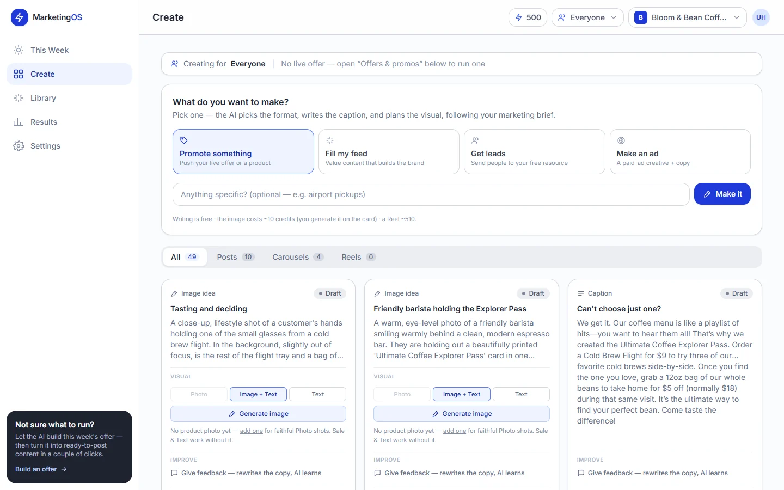Open the Results section
The image size is (784, 490).
(x=69, y=122)
